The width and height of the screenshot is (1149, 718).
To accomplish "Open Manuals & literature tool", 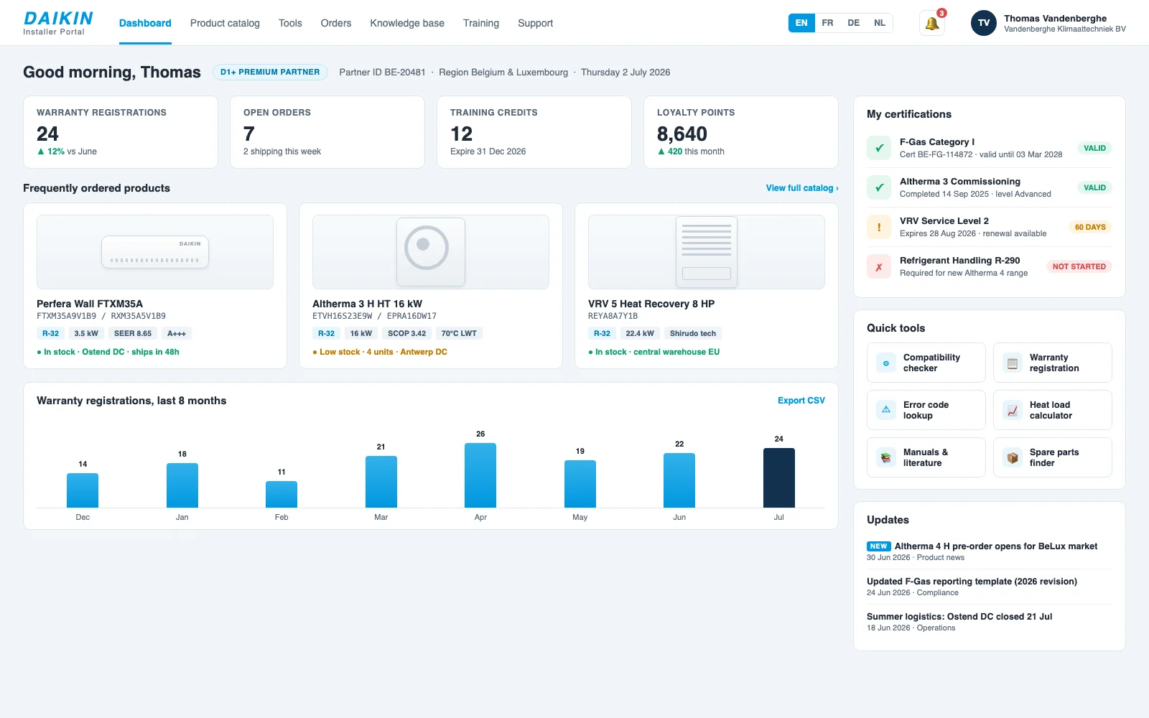I will click(x=926, y=457).
